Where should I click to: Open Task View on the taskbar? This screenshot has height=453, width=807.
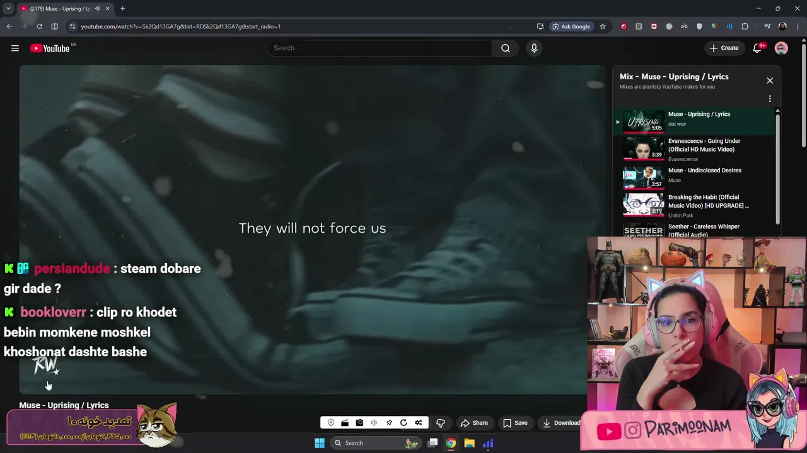(433, 443)
